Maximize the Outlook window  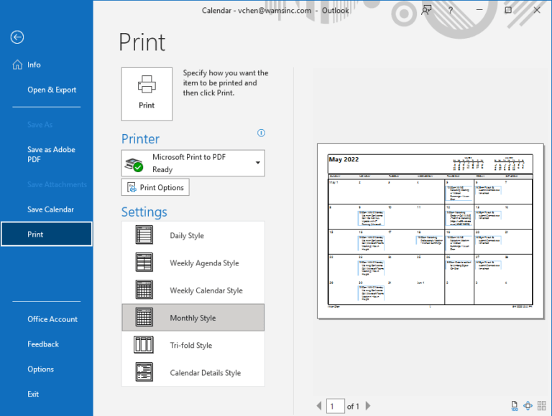point(508,10)
